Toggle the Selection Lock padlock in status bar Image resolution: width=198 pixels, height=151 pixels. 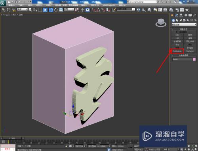(66, 146)
